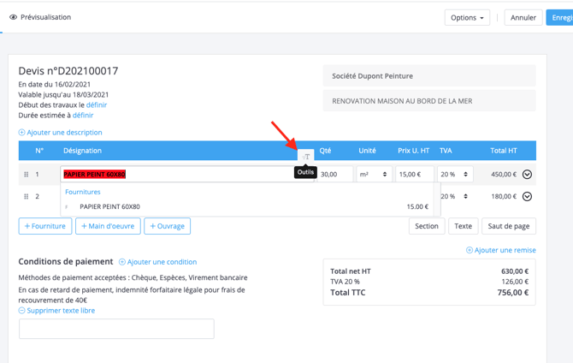Screen dimensions: 573x363
Task: Click the minus icon beside Supprimer texte libre
Action: pos(21,311)
